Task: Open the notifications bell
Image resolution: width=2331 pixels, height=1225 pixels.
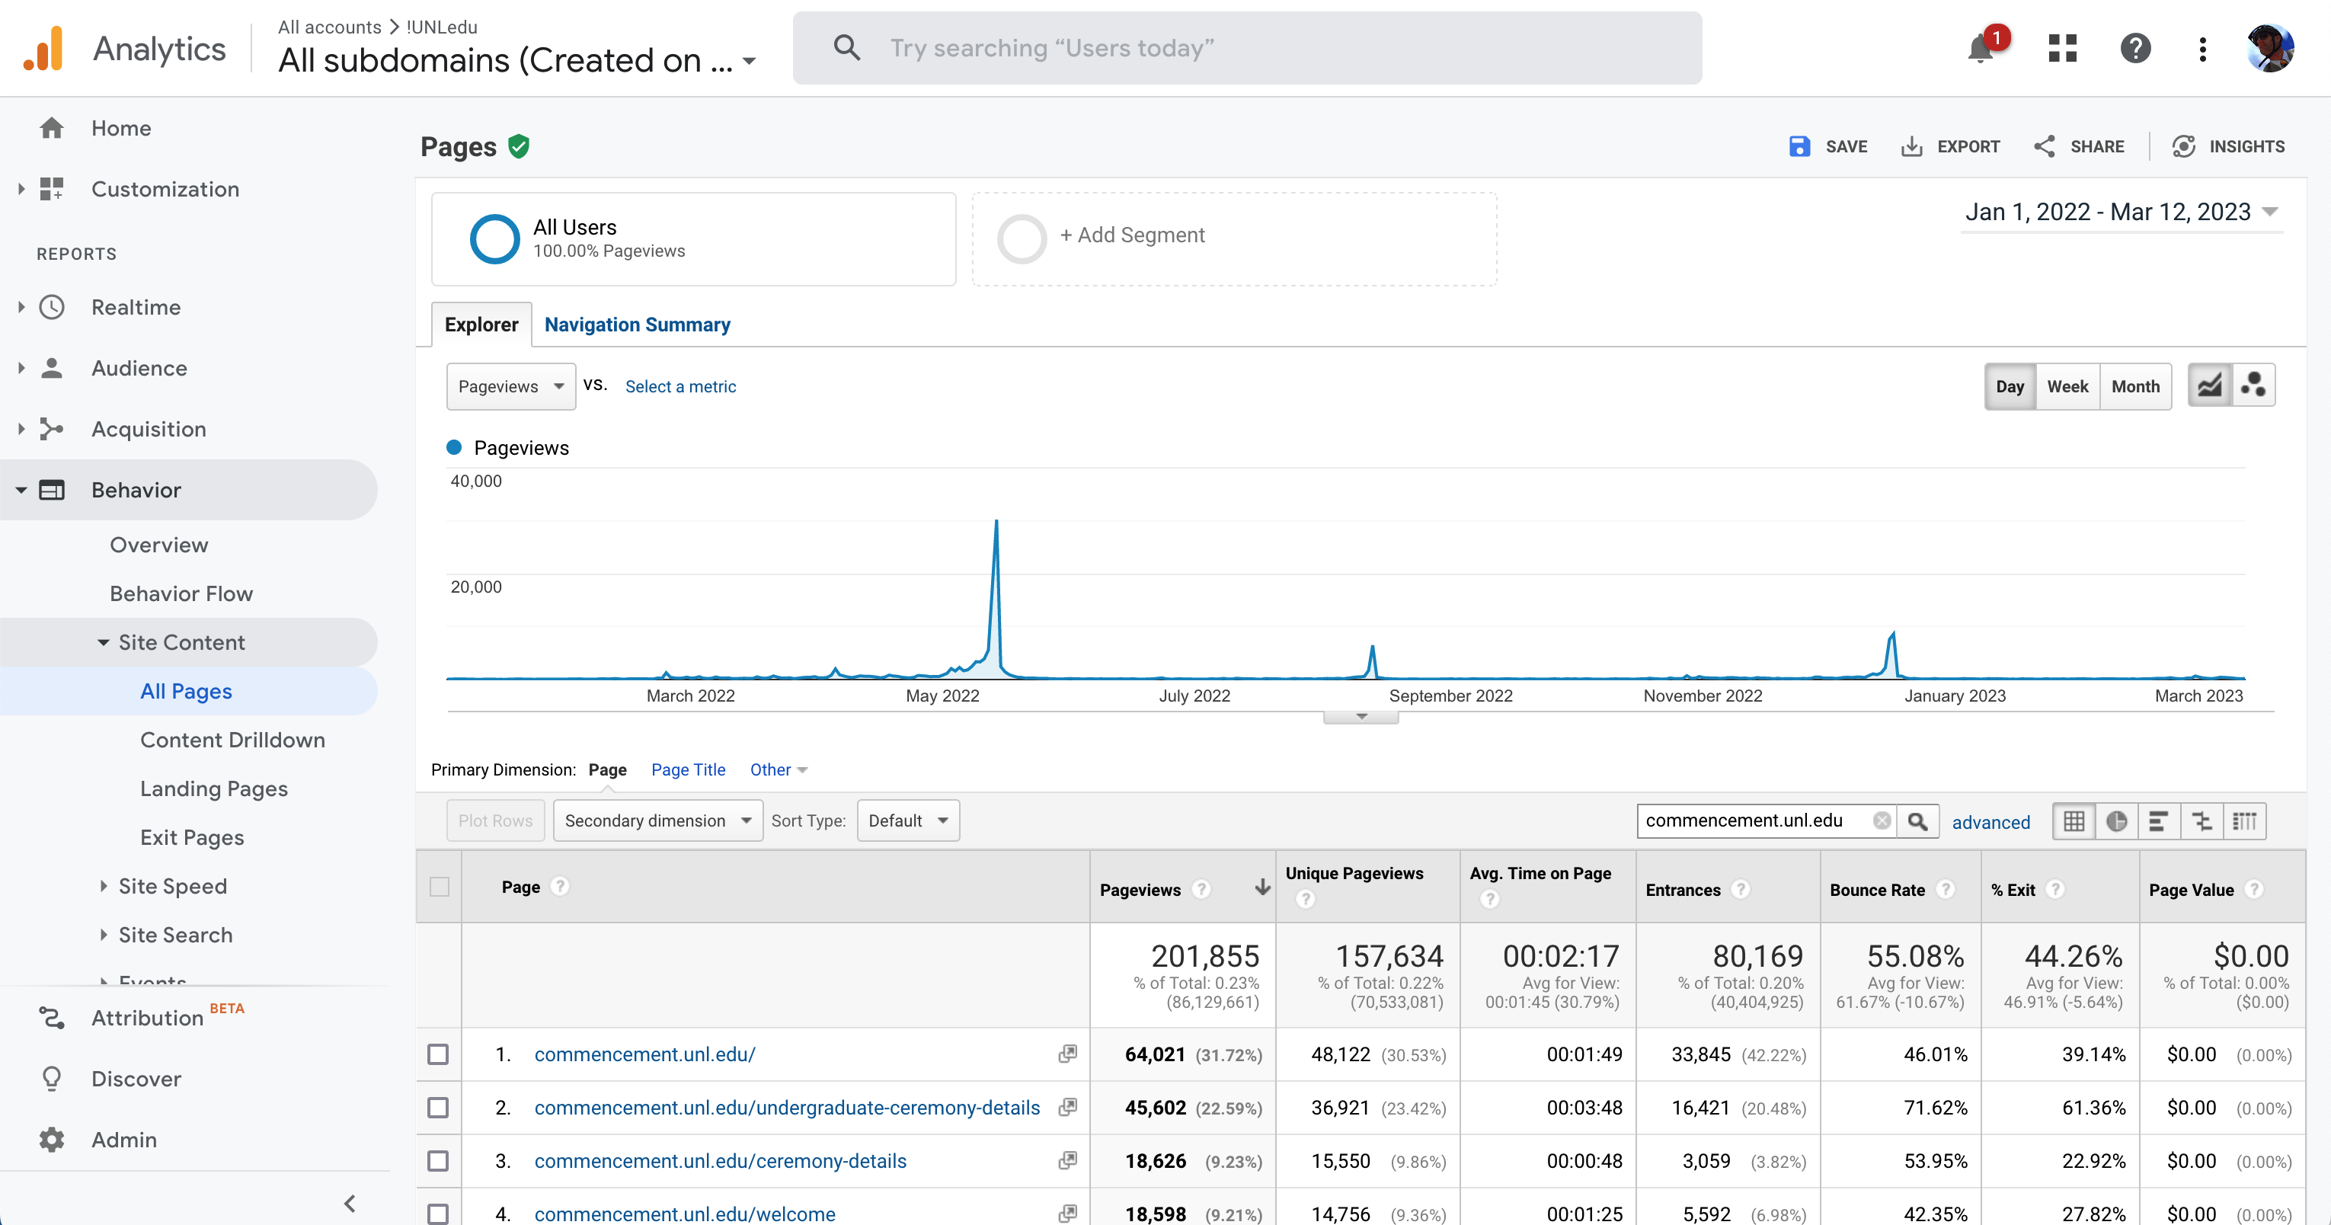Action: click(1980, 49)
